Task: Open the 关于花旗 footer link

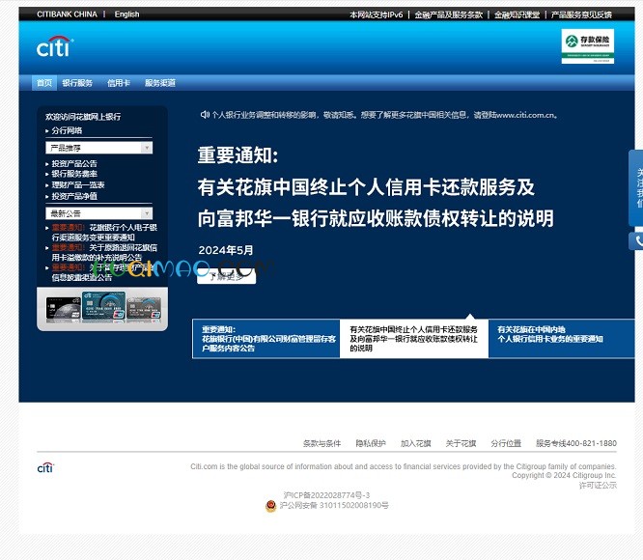Action: point(461,443)
